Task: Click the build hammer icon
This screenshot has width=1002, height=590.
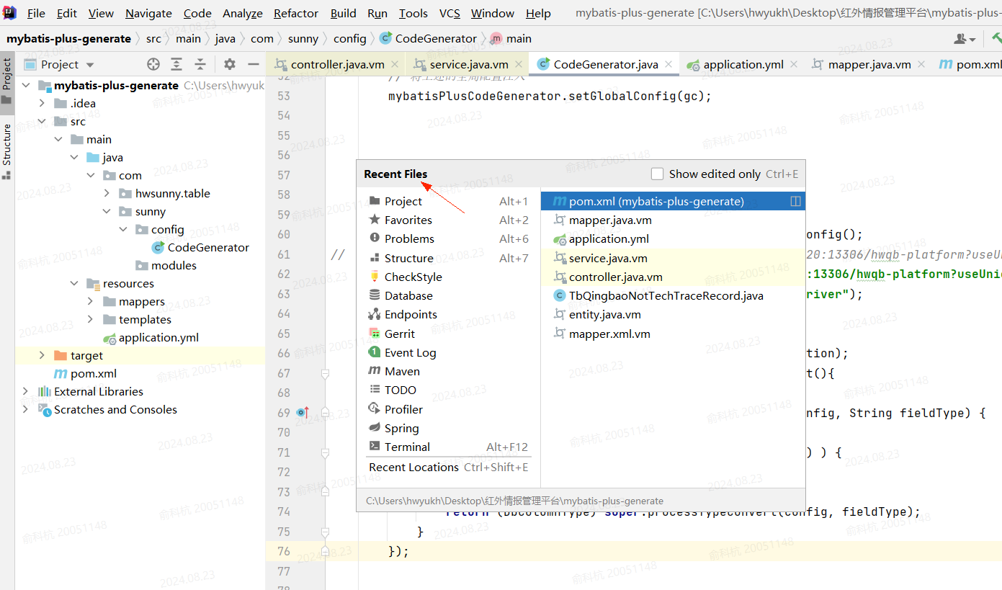Action: [996, 38]
